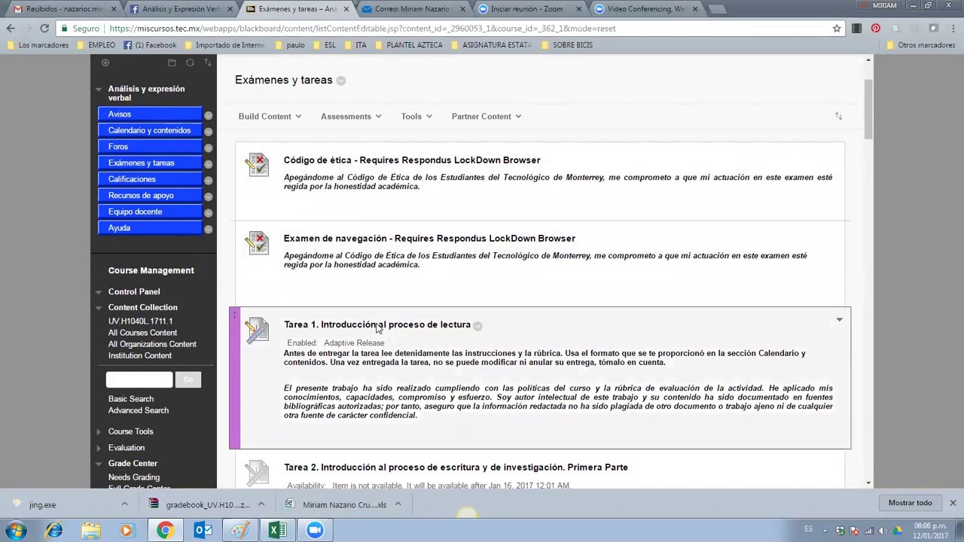Open Zoom from the taskbar
Image resolution: width=964 pixels, height=542 pixels.
[x=315, y=531]
